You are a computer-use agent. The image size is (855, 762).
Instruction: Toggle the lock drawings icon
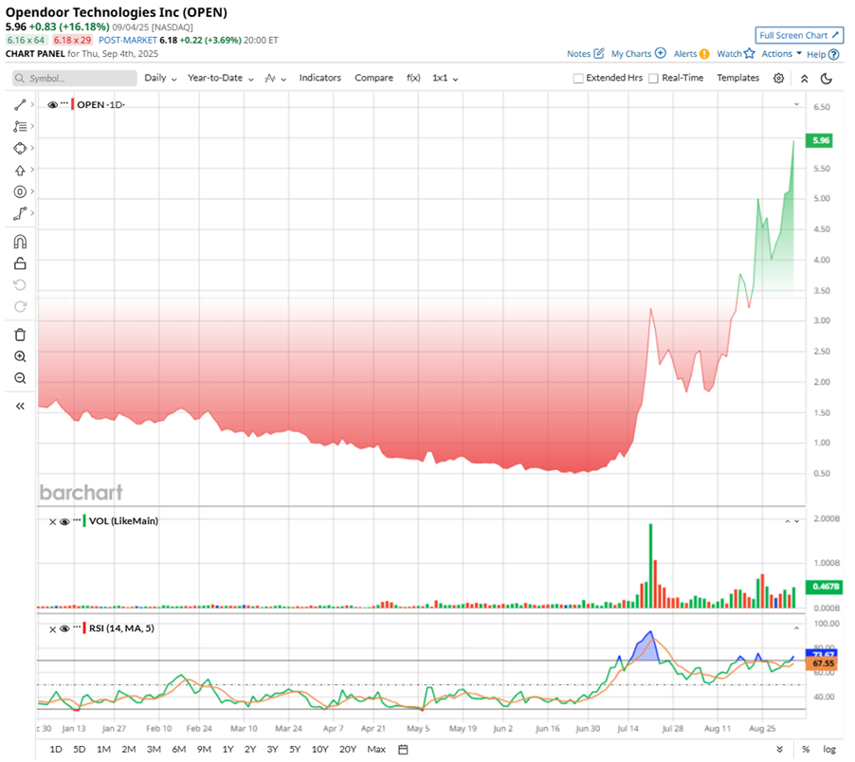coord(20,263)
